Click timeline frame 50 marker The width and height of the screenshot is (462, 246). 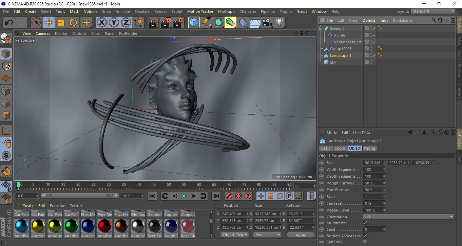coord(169,185)
